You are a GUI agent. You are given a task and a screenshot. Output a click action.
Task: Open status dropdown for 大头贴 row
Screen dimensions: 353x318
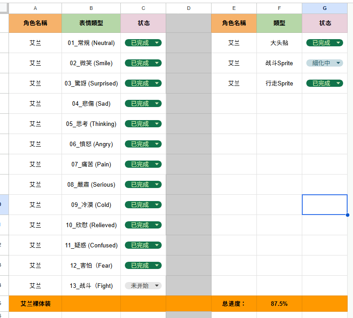[325, 43]
